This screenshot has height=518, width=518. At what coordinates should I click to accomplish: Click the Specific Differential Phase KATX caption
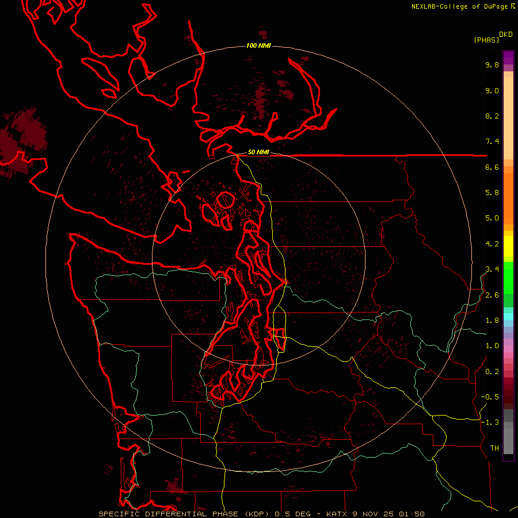[x=261, y=514]
